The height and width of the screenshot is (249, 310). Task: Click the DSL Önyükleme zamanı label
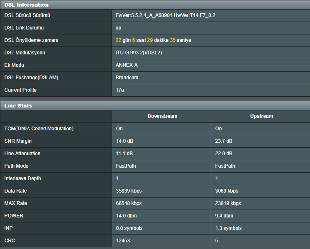(31, 40)
